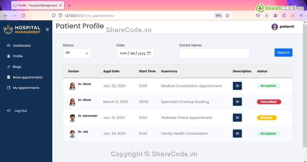This screenshot has height=162, width=307.
Task: Bookmark this page with star icon
Action: pyautogui.click(x=227, y=16)
